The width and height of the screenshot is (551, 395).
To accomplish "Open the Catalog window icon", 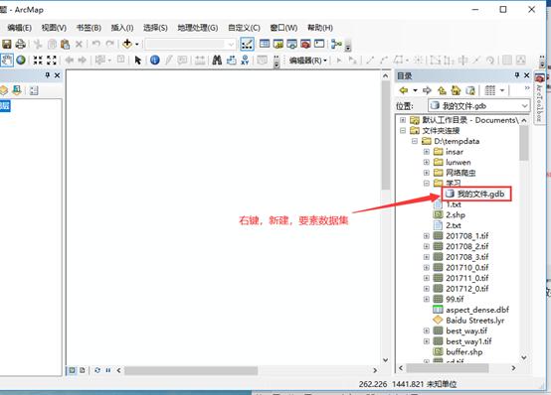I will coord(277,44).
